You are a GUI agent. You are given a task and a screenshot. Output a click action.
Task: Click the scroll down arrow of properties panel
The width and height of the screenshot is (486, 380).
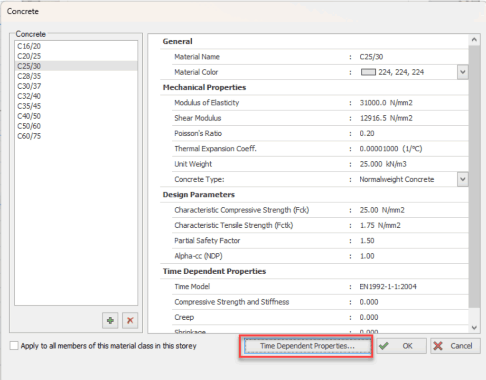(x=474, y=327)
